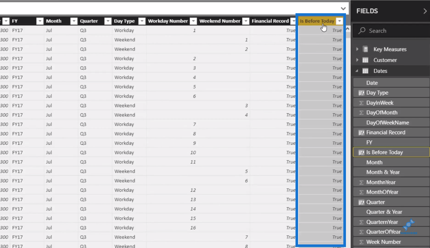Viewport: 430px width, 248px height.
Task: Click the Quarter calculated column icon
Action: coord(361,202)
